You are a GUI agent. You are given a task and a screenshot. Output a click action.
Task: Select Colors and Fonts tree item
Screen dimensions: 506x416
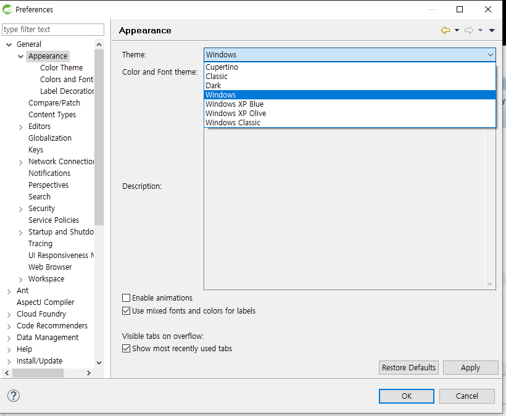(67, 80)
